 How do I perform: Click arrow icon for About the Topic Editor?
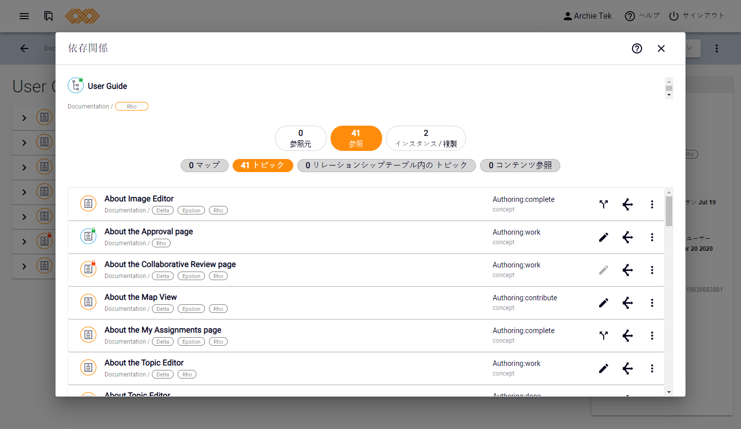(628, 368)
